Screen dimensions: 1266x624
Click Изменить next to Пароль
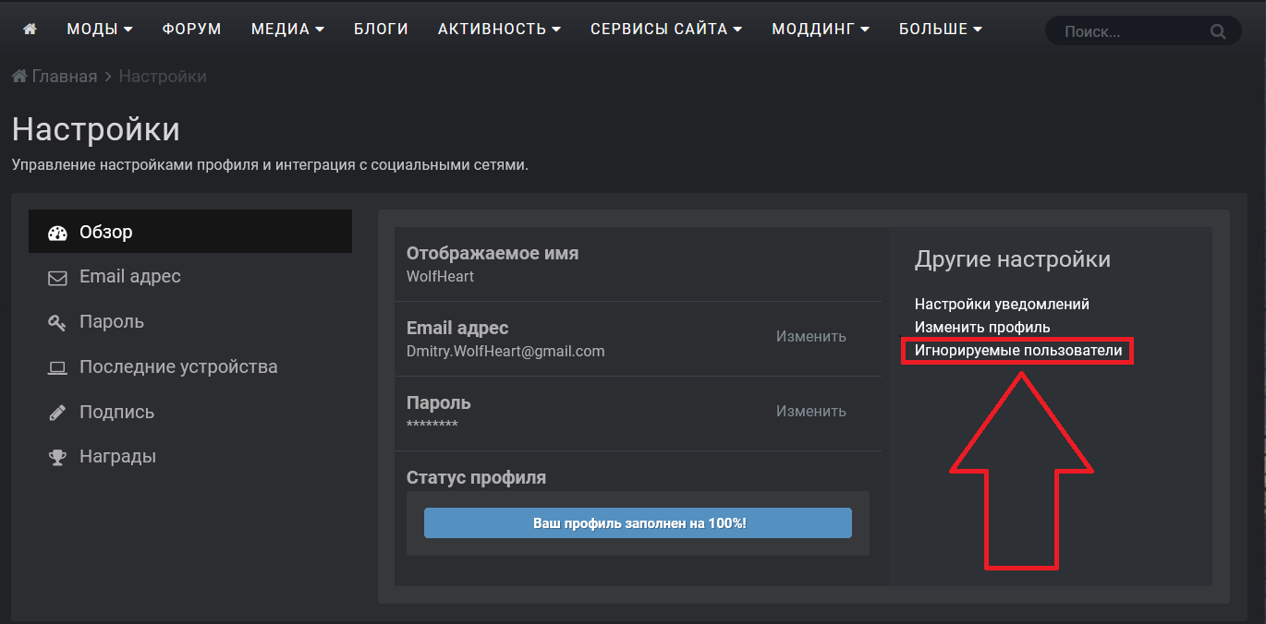coord(810,412)
